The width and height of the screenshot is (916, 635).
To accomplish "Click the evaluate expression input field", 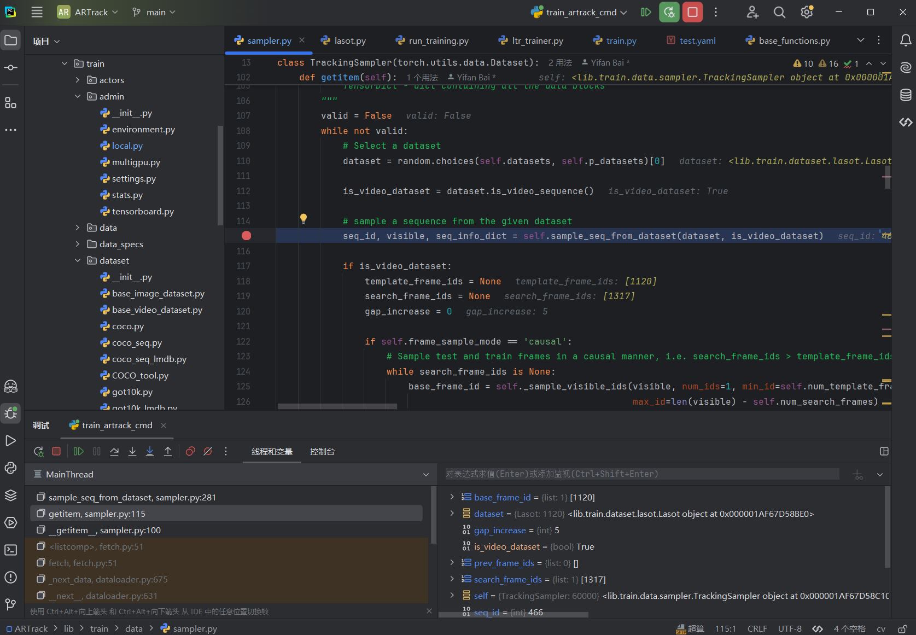I will tap(641, 474).
